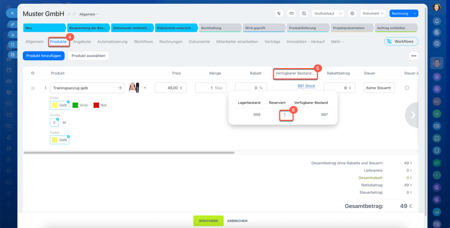Send email using envelope icon
450x228 pixels.
click(291, 13)
